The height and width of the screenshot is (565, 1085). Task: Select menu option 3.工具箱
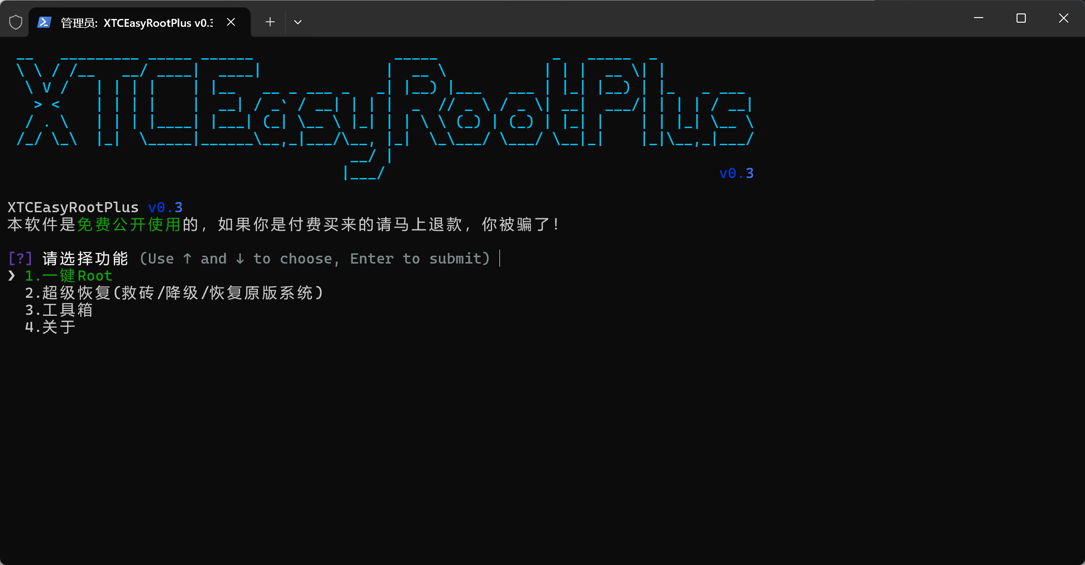tap(59, 310)
